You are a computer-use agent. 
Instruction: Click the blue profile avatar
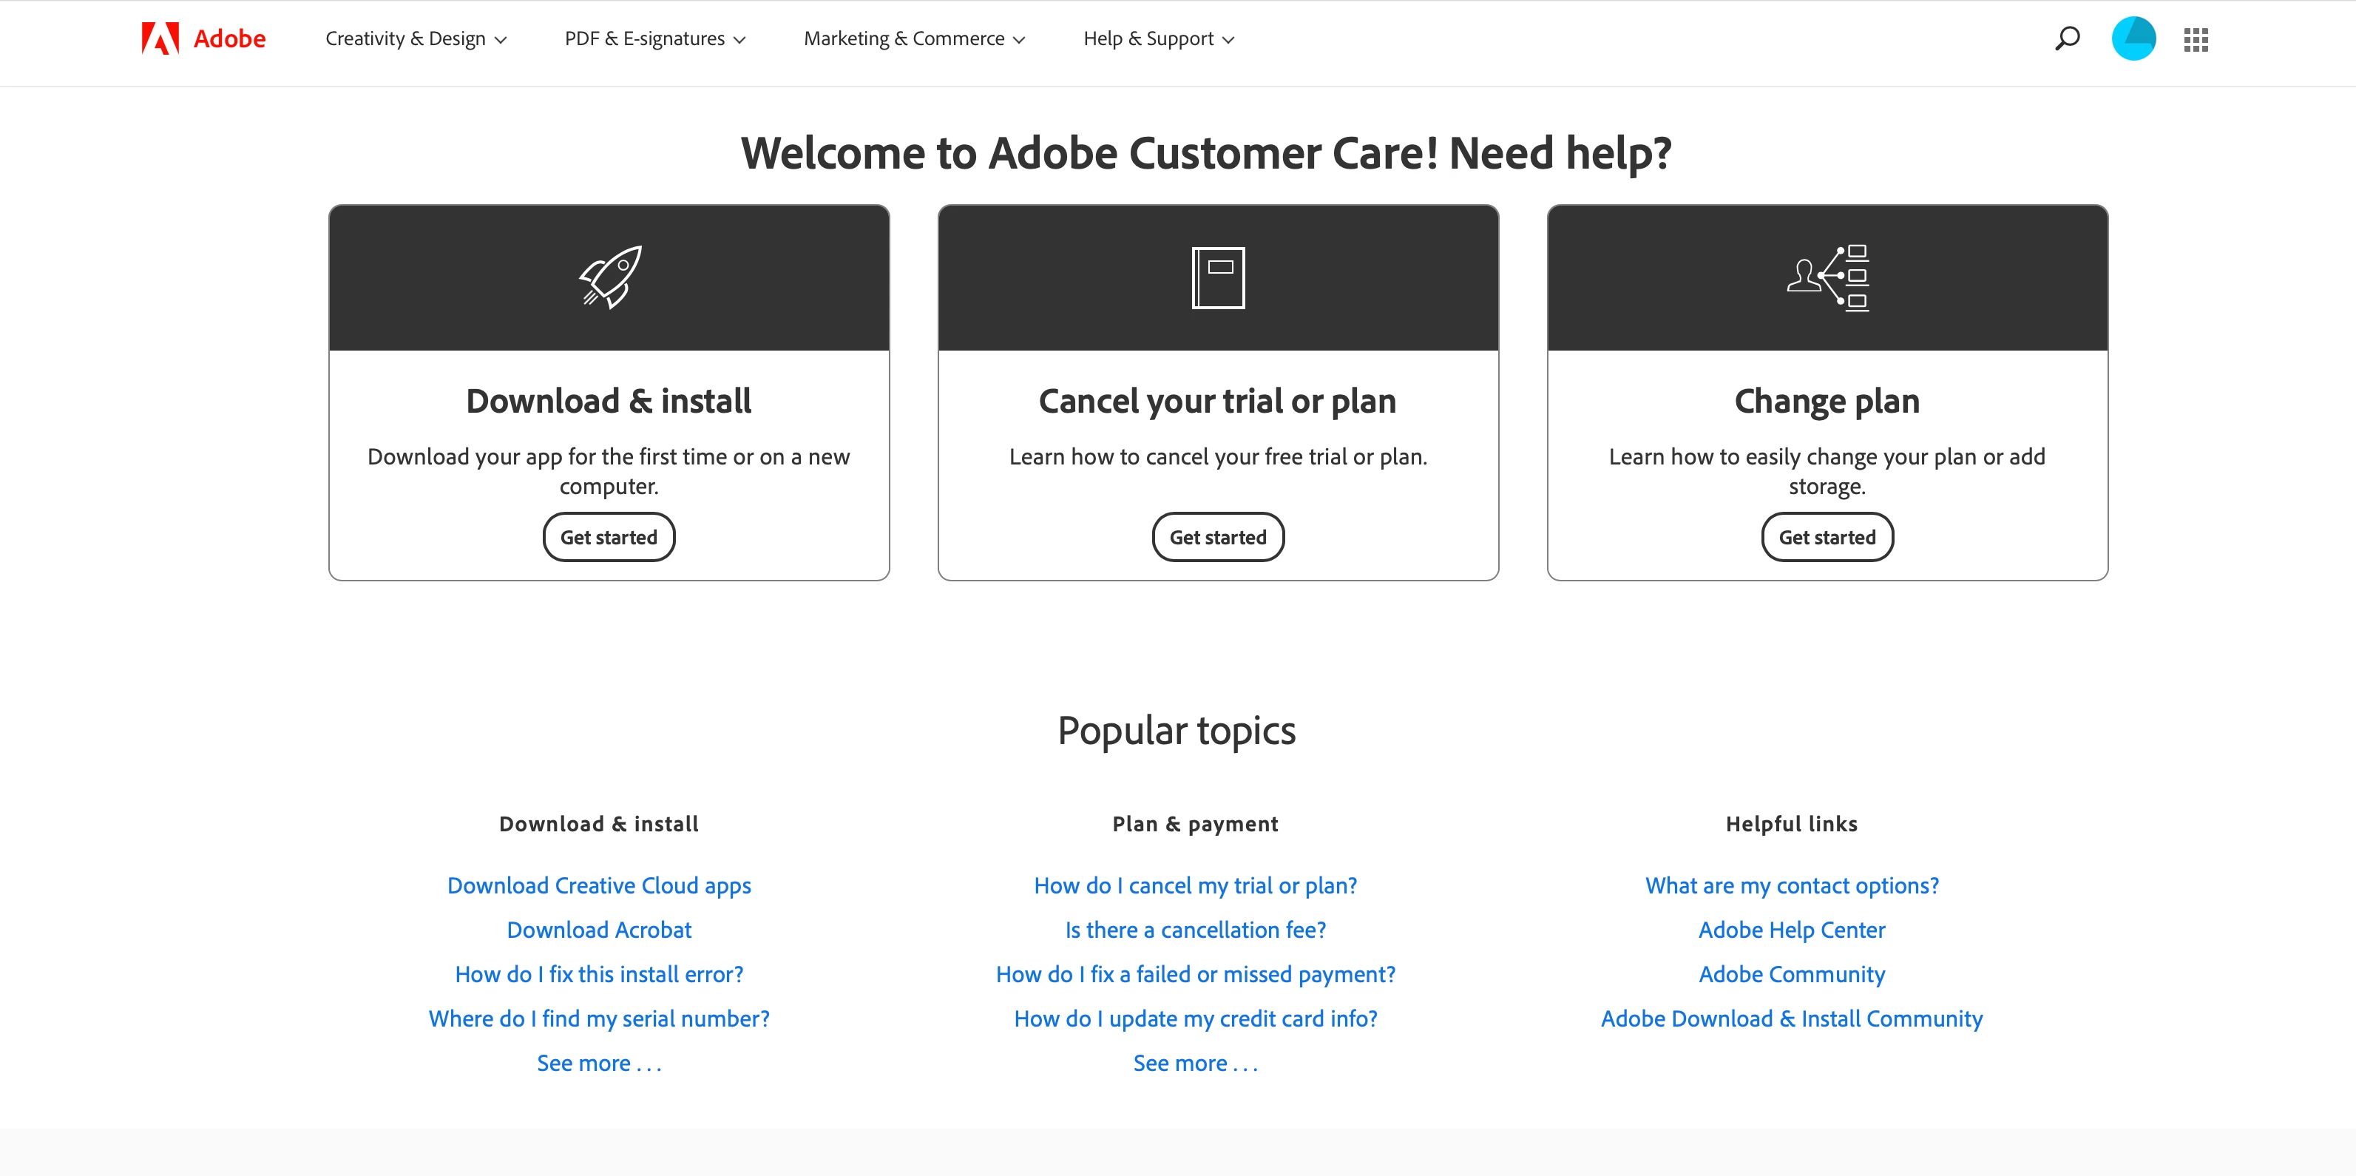tap(2133, 38)
